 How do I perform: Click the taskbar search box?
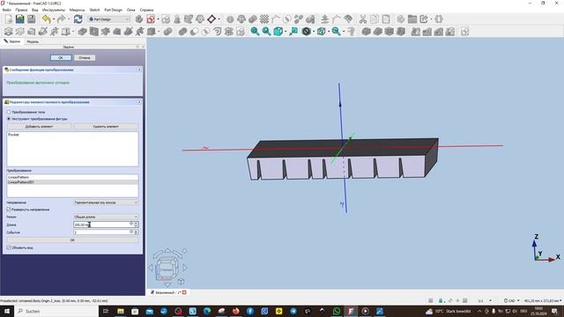coord(56,311)
